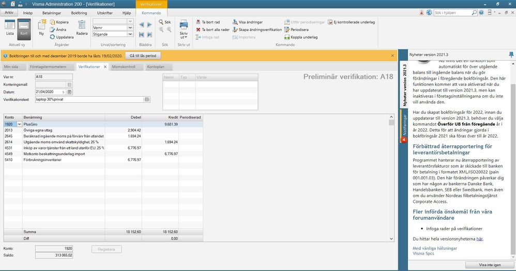Screen dimensions: 516x271
Task: Select the Kommando ribbon tab
Action: (151, 13)
